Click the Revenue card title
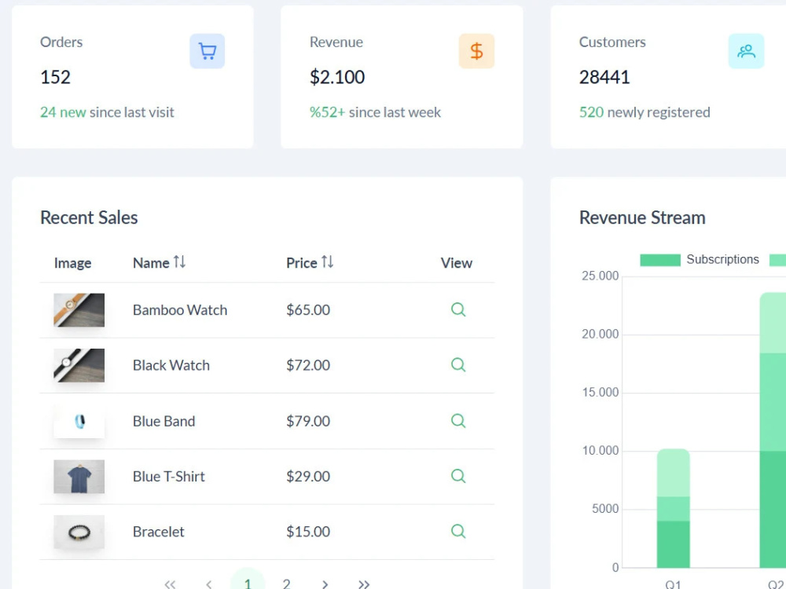786x589 pixels. click(336, 42)
